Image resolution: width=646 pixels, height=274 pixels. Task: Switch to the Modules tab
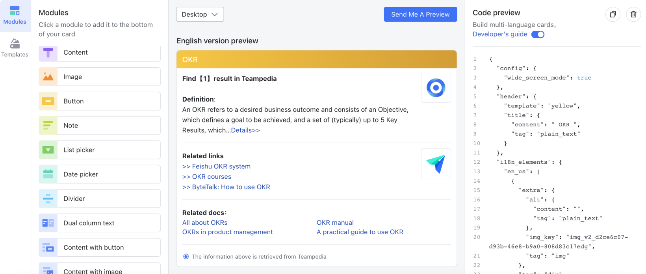tap(15, 16)
